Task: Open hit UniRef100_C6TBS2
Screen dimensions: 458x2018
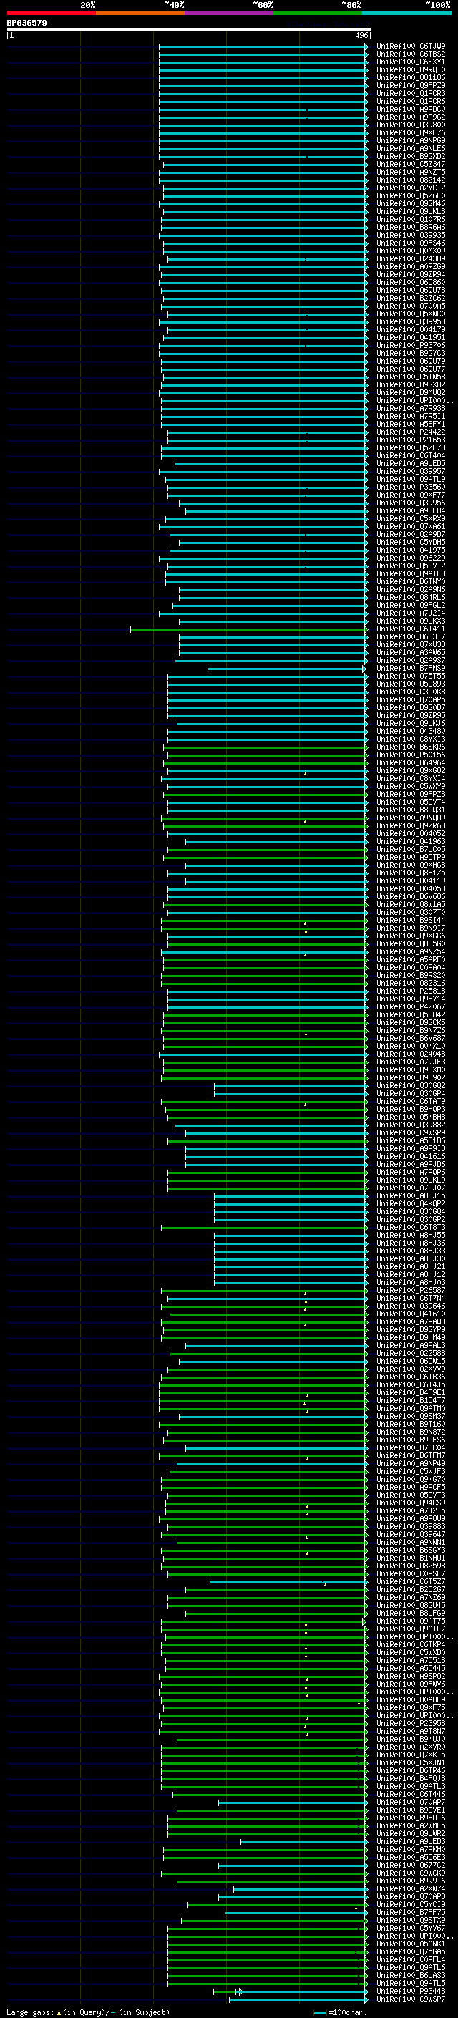Action: point(410,54)
